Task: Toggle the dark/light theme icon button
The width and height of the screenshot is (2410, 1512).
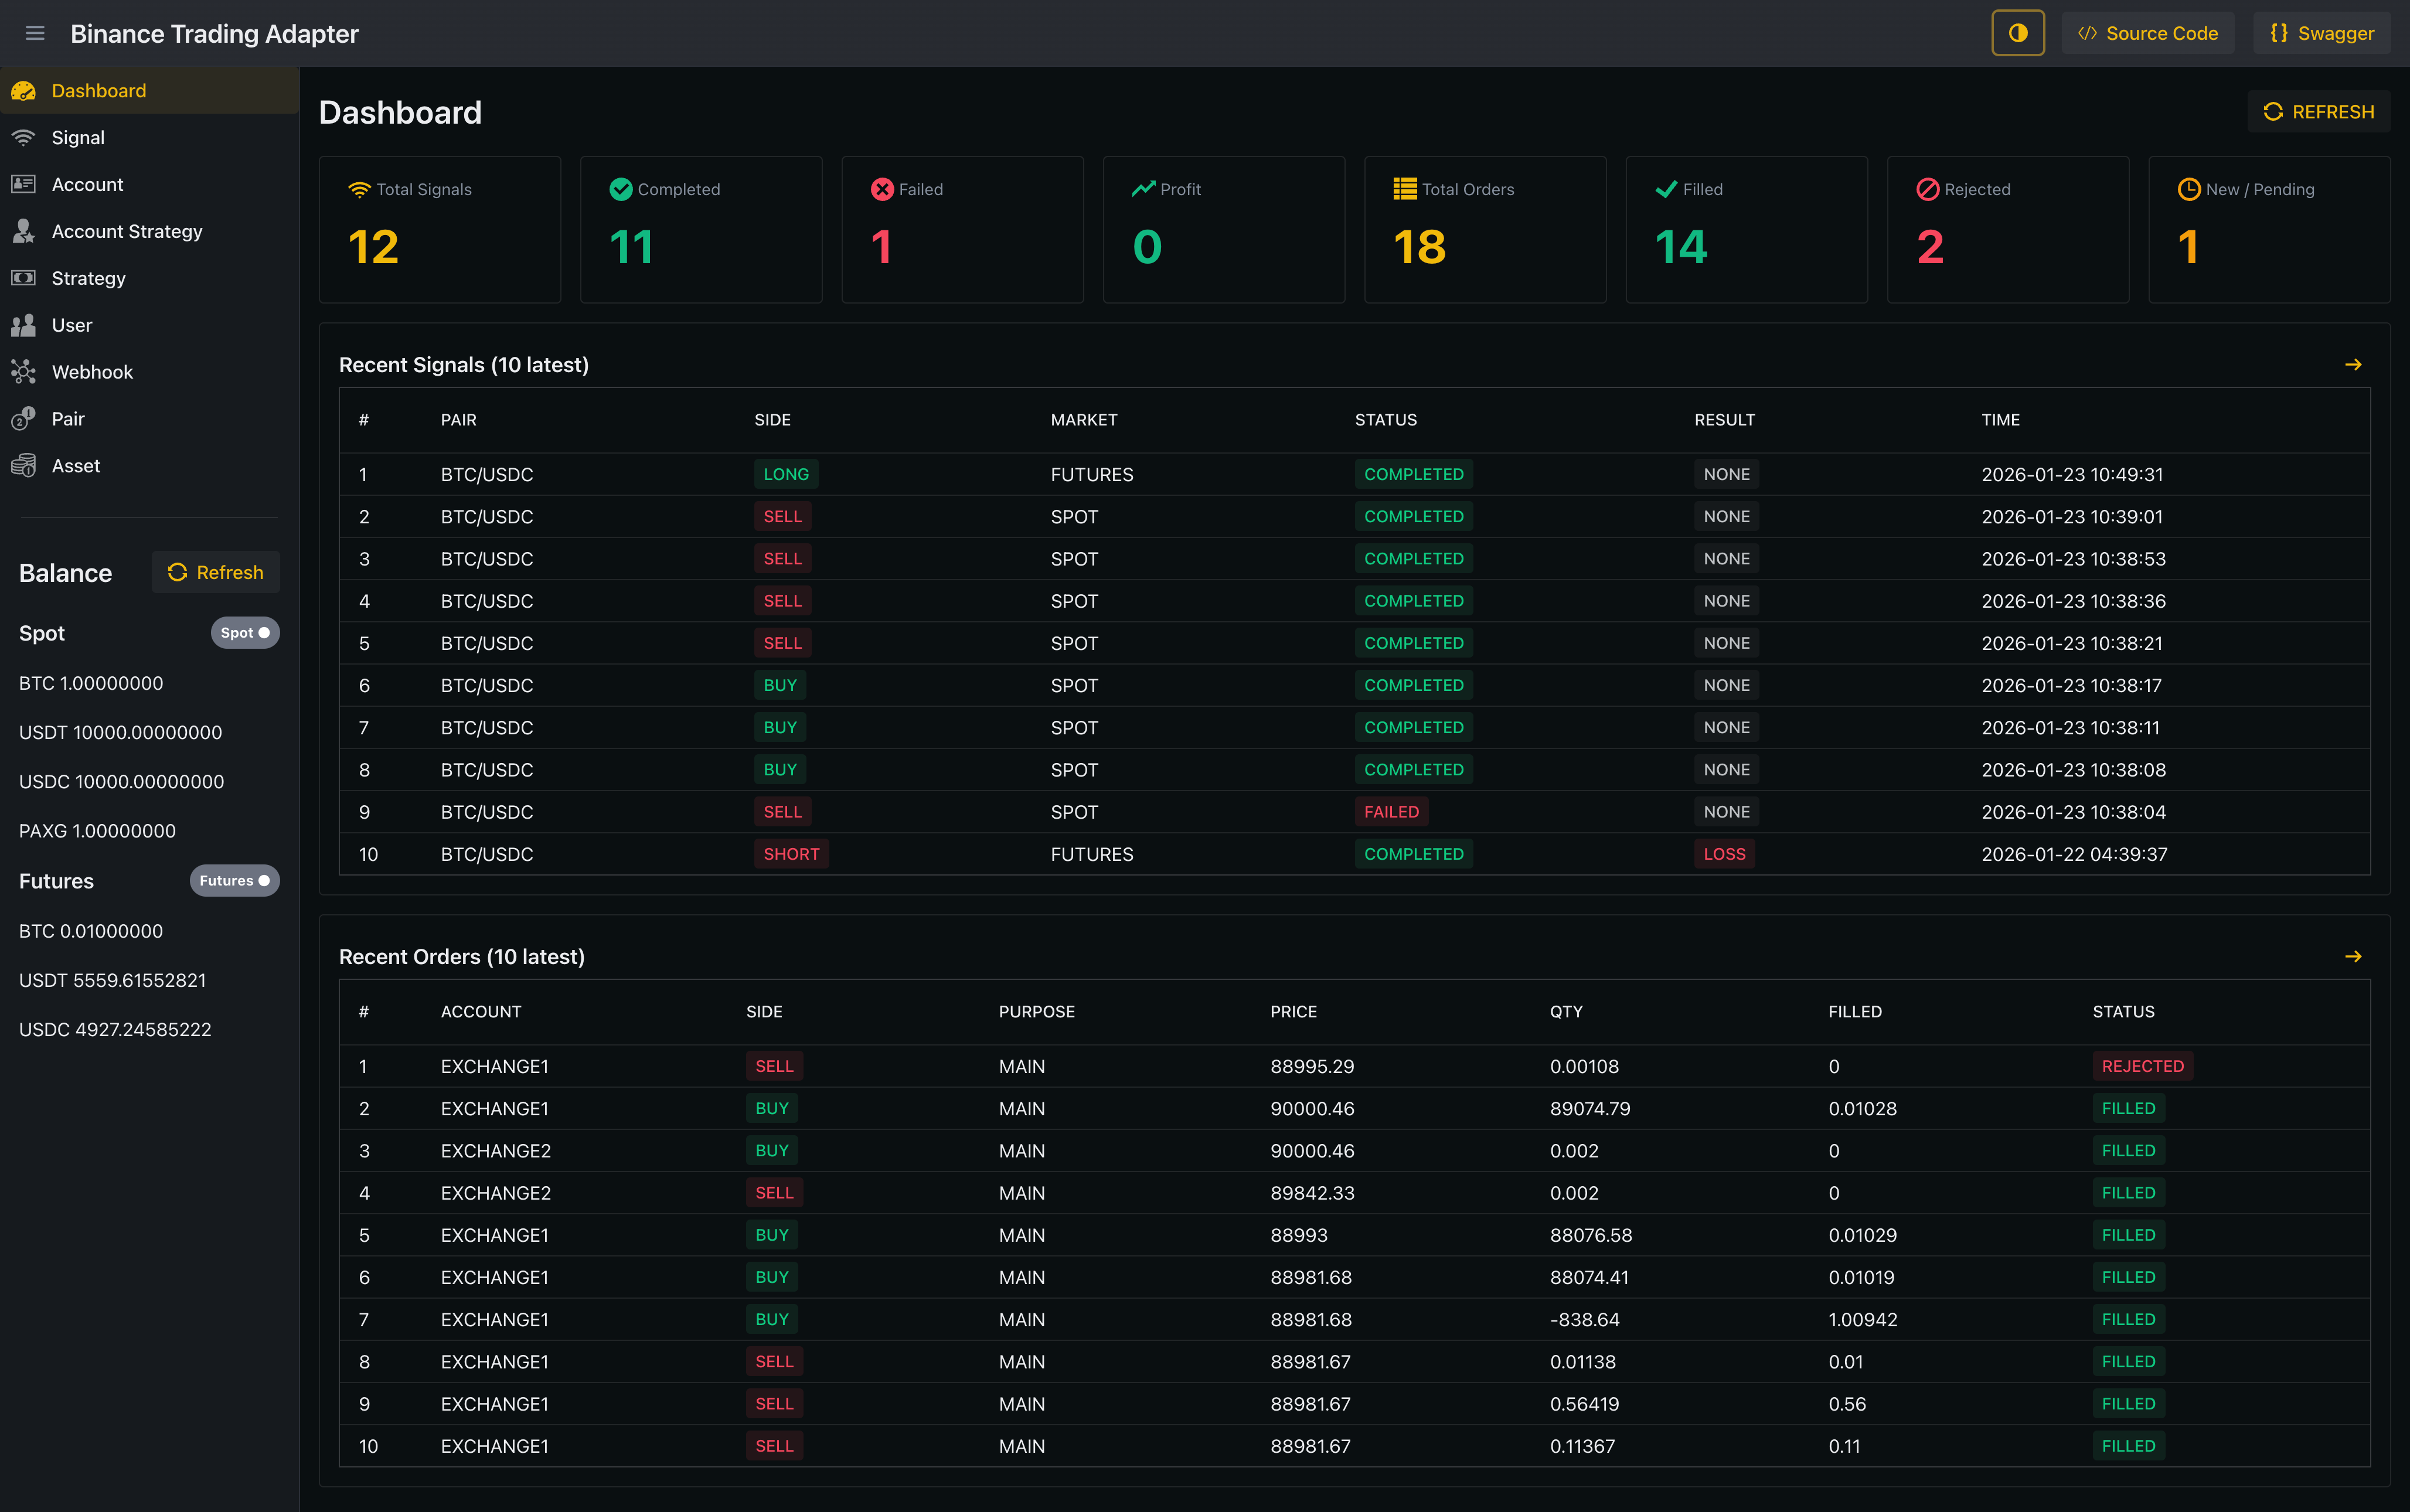Action: click(2017, 33)
